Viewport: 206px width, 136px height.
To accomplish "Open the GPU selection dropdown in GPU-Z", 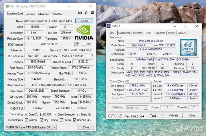I will pos(31,127).
